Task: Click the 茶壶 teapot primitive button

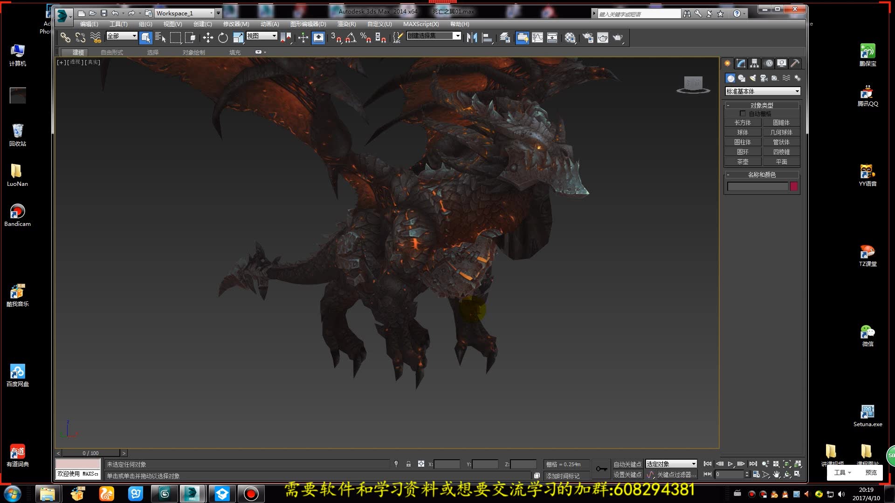Action: pos(743,162)
